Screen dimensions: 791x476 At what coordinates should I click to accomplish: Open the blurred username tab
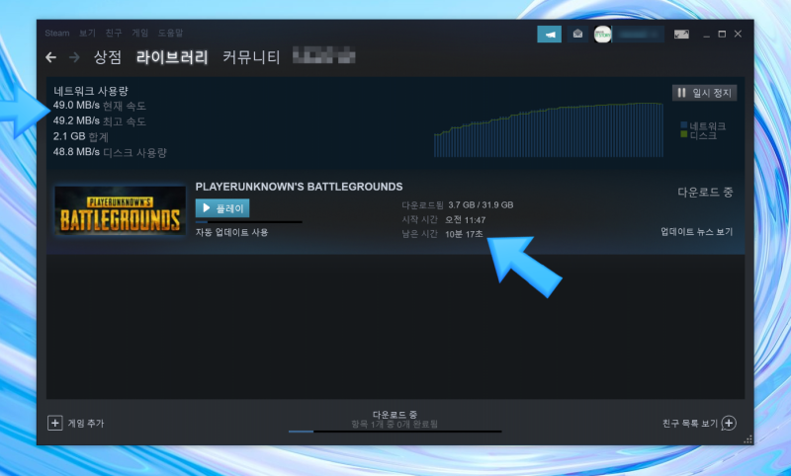324,55
